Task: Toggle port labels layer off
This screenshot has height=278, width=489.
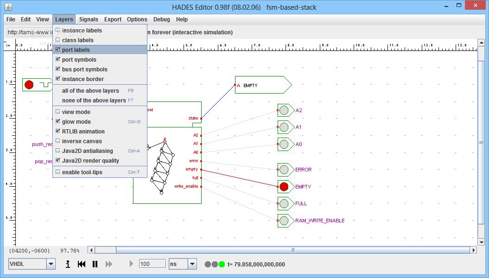Action: tap(100, 50)
